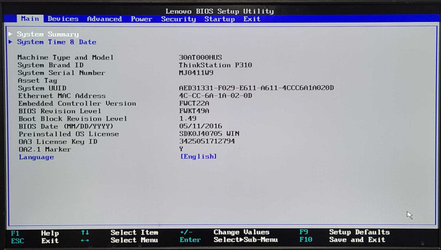This screenshot has width=441, height=250.
Task: Click the OA2.1 Marker value Y
Action: 181,148
